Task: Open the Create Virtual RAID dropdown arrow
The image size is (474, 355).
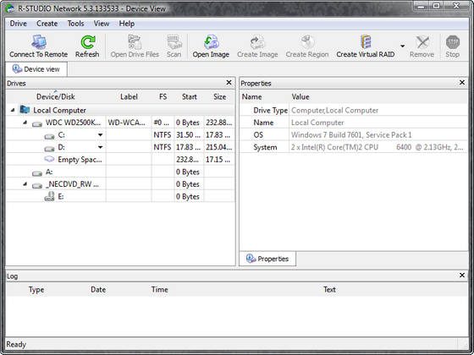Action: (402, 46)
